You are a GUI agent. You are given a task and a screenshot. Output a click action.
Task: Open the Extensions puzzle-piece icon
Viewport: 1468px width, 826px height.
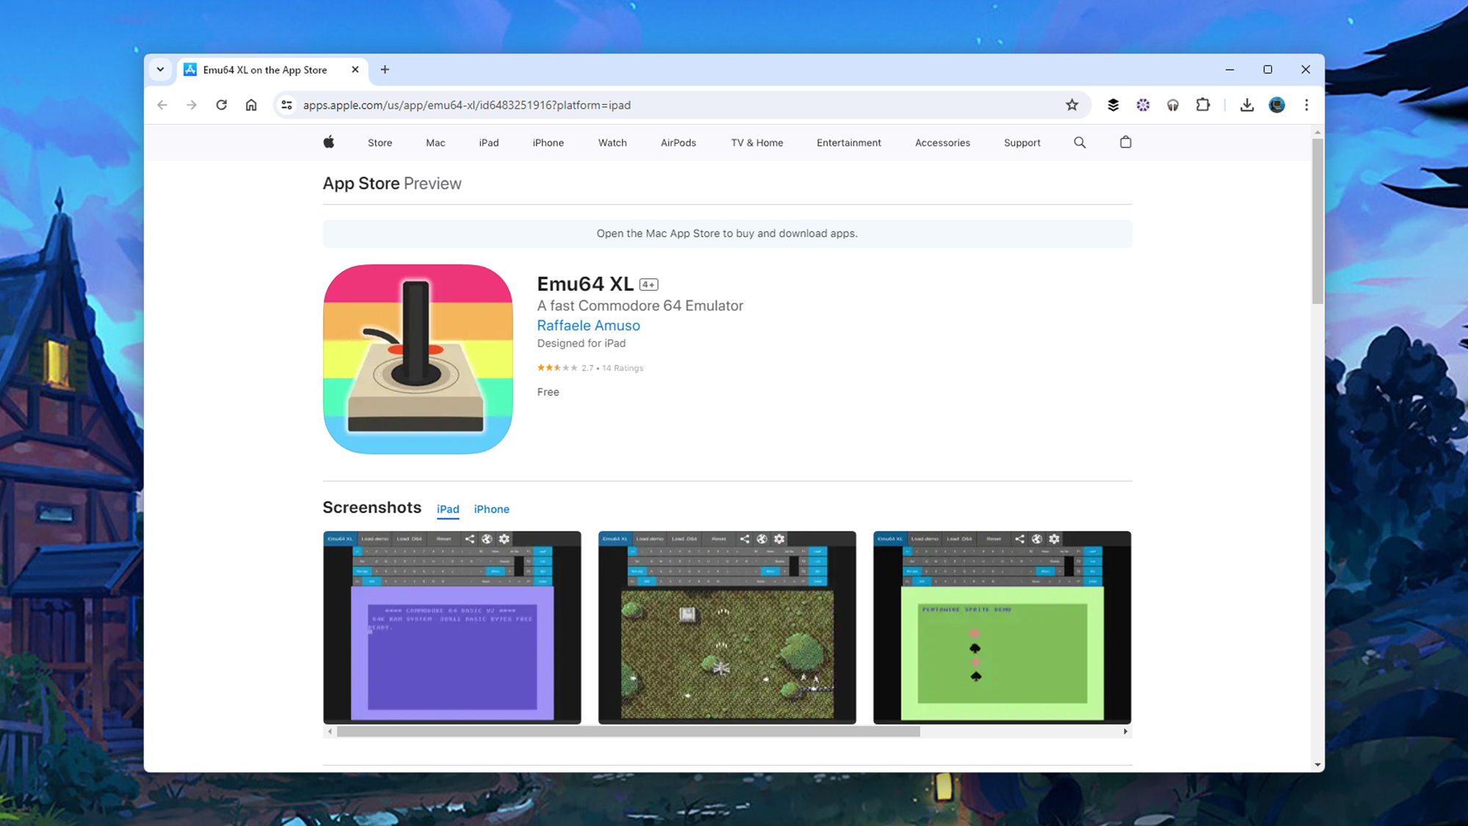(1203, 105)
